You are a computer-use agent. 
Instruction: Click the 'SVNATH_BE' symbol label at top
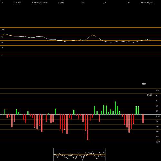point(147,3)
